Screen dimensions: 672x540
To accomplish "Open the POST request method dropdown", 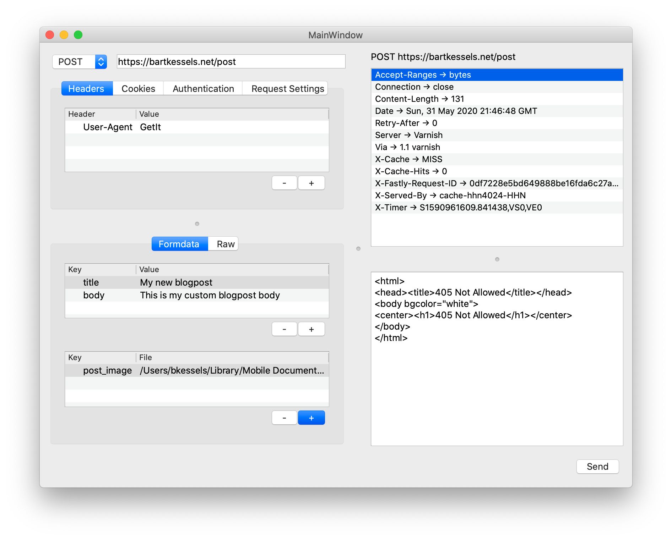I will pyautogui.click(x=79, y=61).
